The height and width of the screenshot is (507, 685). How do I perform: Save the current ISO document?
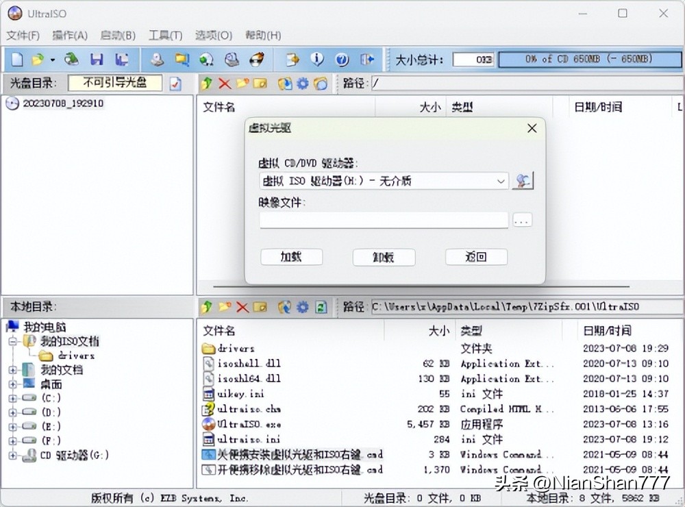[97, 60]
